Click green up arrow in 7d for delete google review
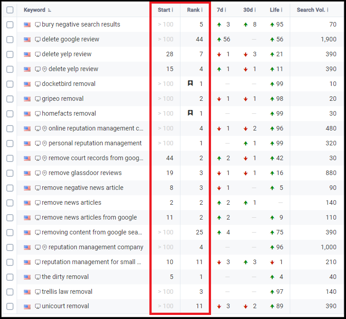This screenshot has width=346, height=319. point(219,40)
